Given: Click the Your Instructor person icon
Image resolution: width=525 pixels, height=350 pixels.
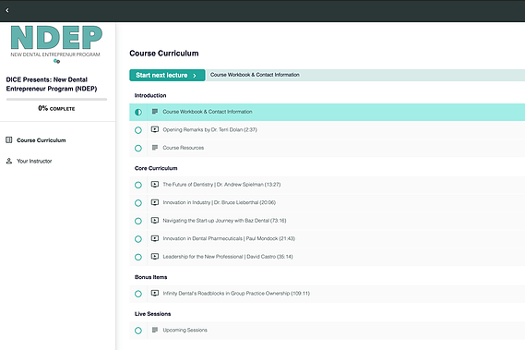Looking at the screenshot, I should point(9,161).
